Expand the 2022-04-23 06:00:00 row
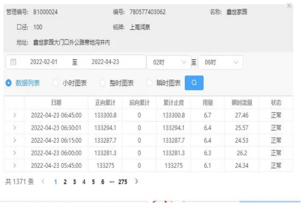The width and height of the screenshot is (301, 203). 14,153
